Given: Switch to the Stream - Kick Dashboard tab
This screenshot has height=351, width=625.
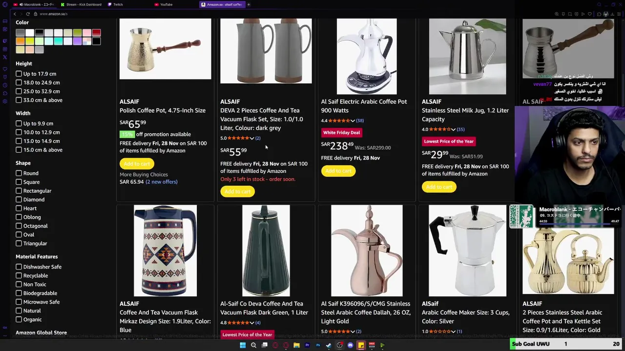Looking at the screenshot, I should (83, 4).
